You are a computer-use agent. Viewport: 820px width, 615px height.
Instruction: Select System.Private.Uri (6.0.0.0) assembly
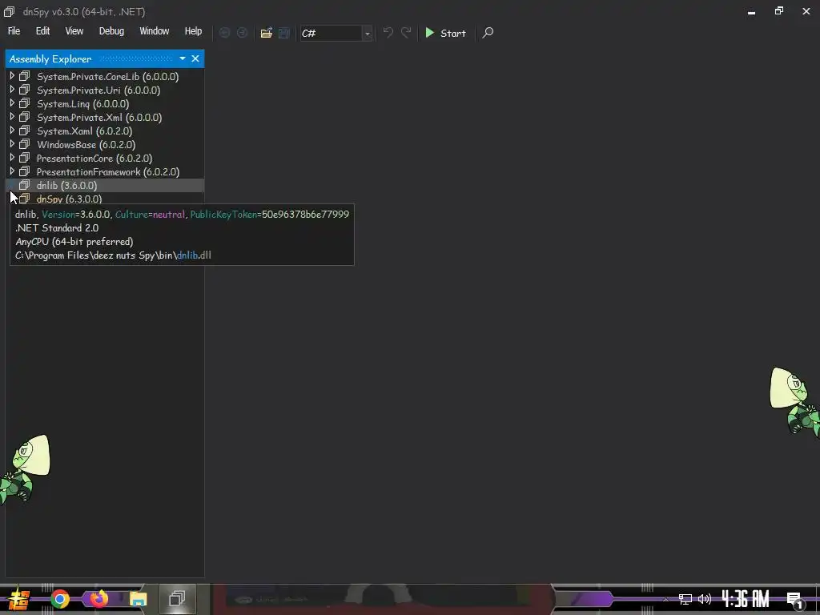point(98,90)
